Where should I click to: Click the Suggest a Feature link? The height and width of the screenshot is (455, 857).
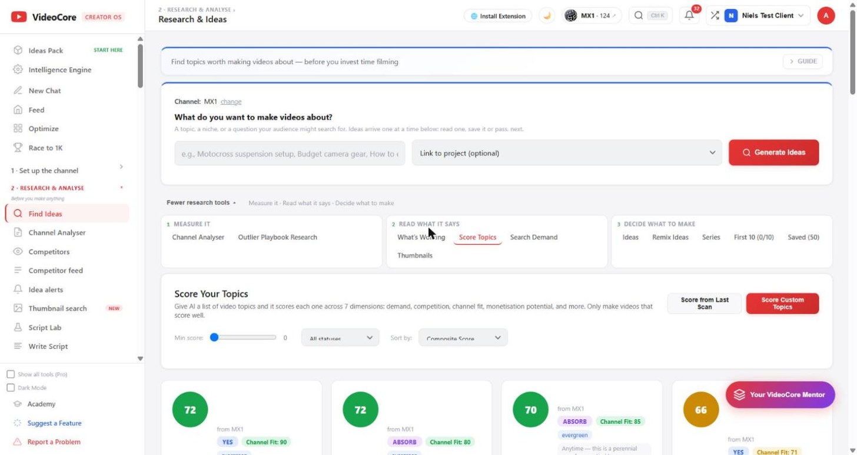coord(54,423)
